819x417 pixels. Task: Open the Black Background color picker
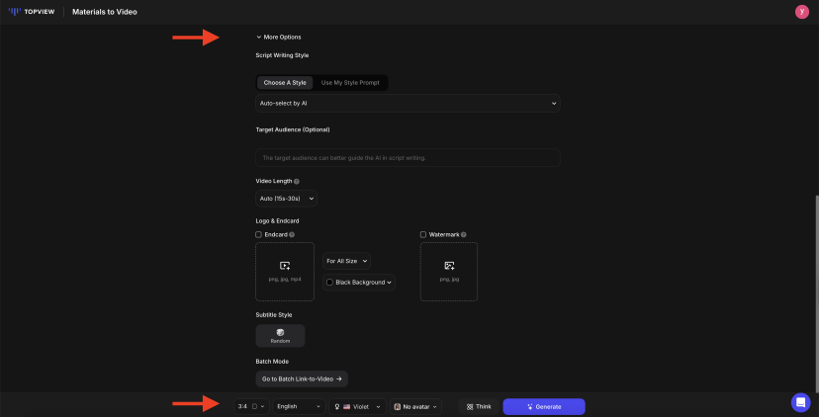[x=360, y=283]
